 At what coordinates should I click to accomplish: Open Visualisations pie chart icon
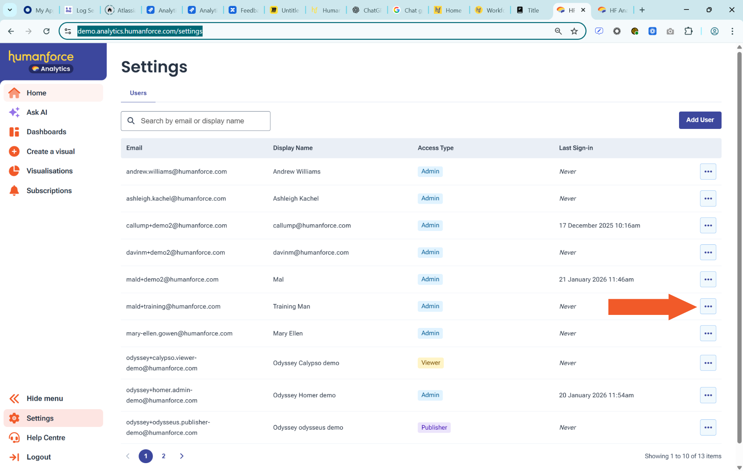coord(14,171)
